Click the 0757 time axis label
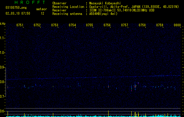 click(x=125, y=25)
